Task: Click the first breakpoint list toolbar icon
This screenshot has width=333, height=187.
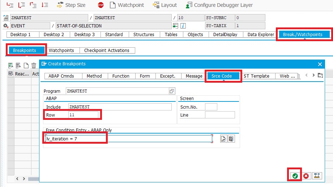Action: [x=10, y=65]
